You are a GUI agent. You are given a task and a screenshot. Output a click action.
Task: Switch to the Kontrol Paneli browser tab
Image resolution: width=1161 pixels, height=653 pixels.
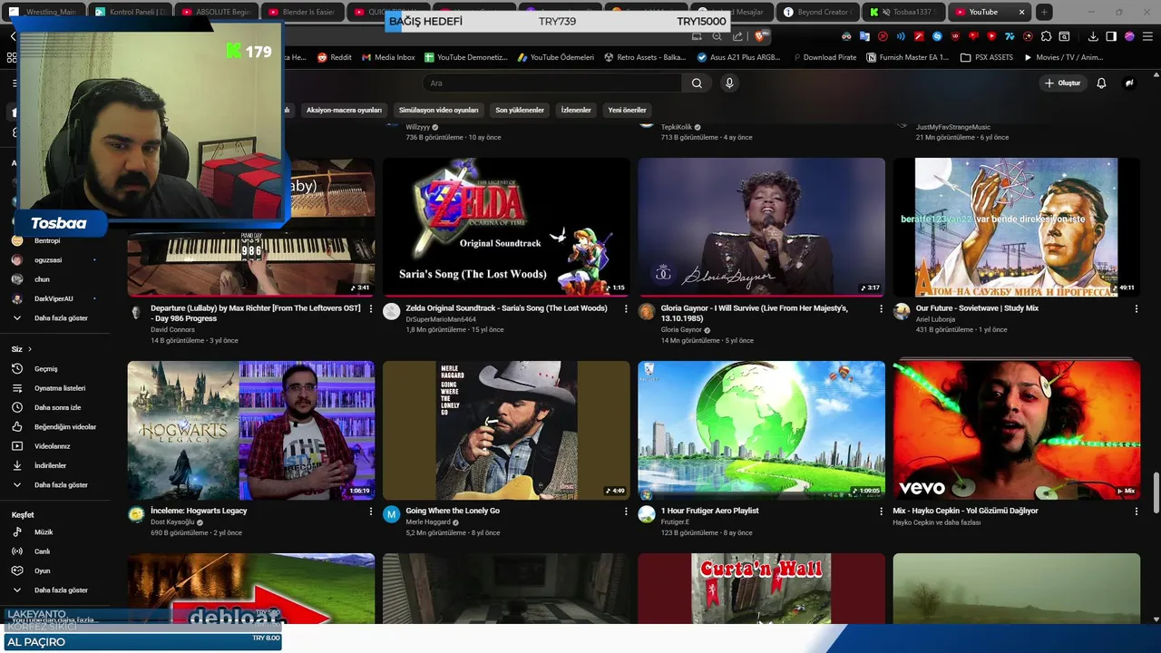tap(131, 12)
